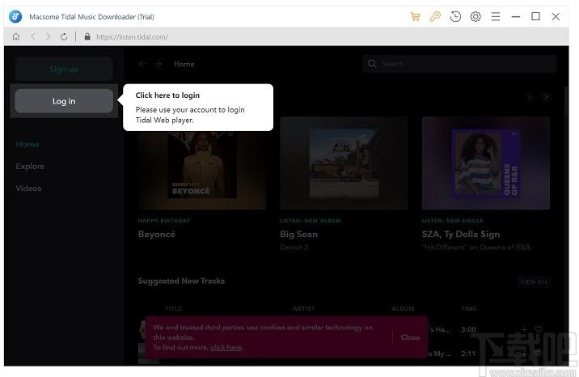Click the ALBUM column header

[x=403, y=308]
